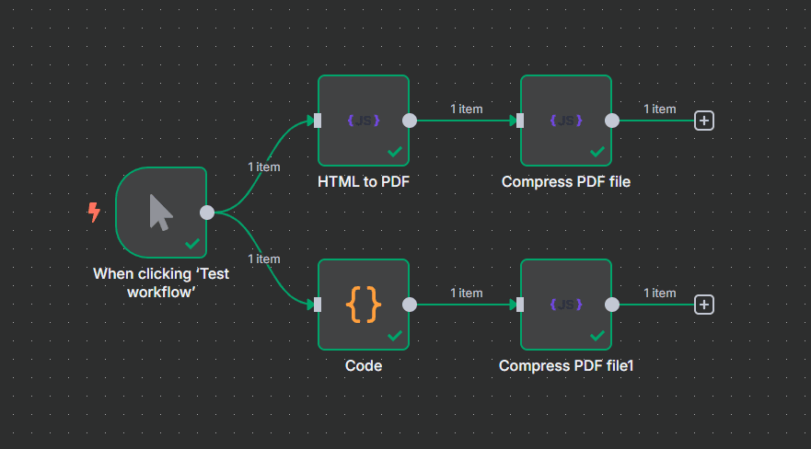The width and height of the screenshot is (811, 449).
Task: Click '1 item' label between Code and Compress PDF file1
Action: [466, 293]
